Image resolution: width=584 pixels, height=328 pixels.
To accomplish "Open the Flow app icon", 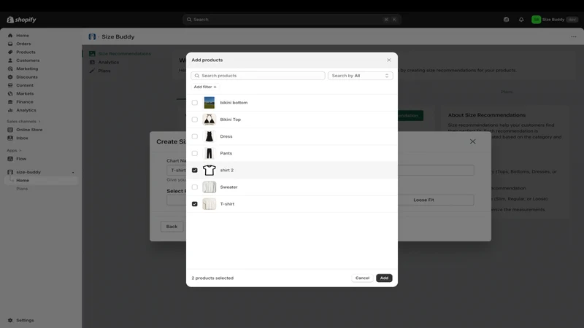I will click(10, 159).
